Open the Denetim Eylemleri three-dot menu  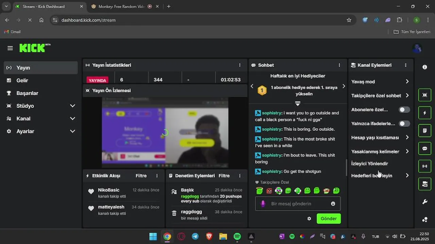pos(240,176)
